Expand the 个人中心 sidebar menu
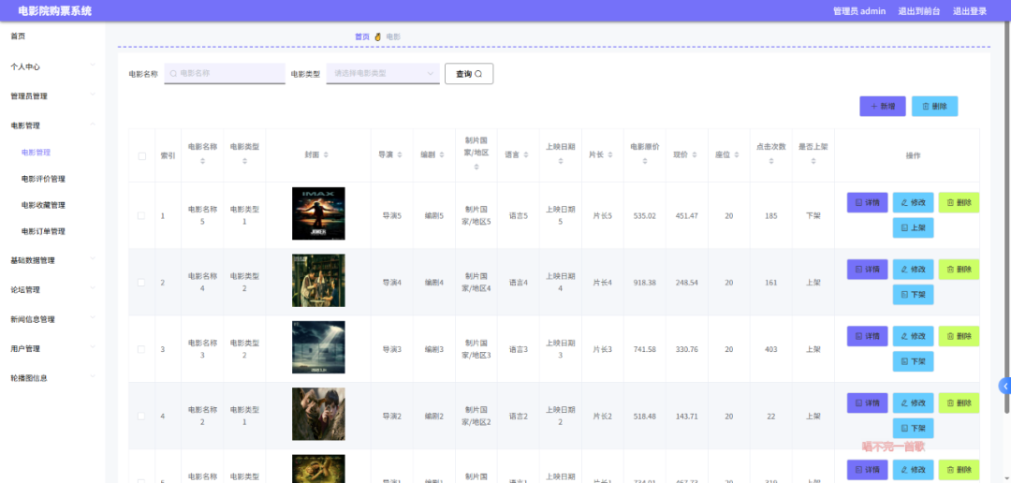The image size is (1011, 483). pos(52,66)
